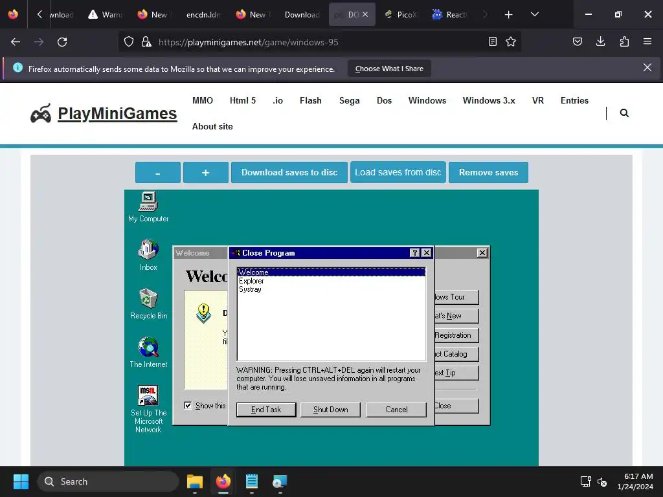This screenshot has width=663, height=497.
Task: Toggle reader view icon in address bar
Action: [x=492, y=42]
